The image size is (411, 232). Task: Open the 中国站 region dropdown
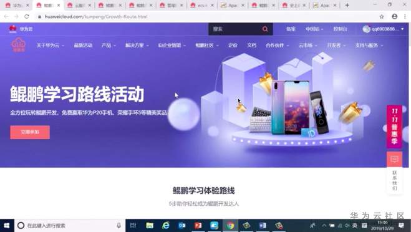point(314,29)
